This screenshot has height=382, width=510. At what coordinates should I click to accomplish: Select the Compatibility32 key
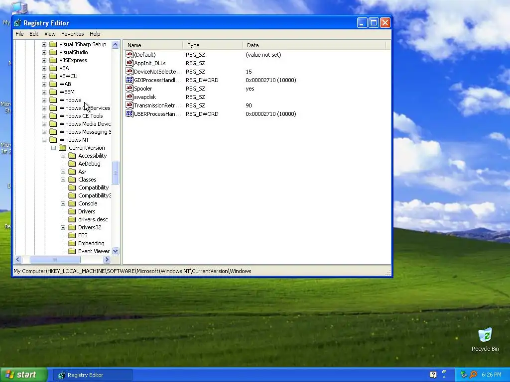(95, 195)
